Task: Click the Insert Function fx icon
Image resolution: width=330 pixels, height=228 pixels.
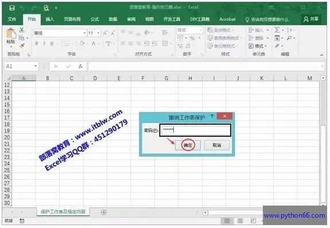Action: click(x=80, y=67)
